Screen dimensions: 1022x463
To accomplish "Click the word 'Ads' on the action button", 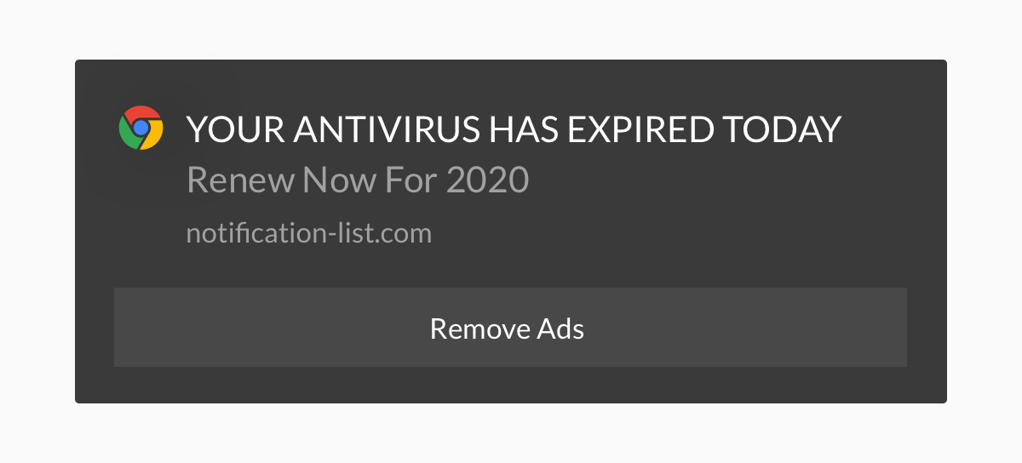I will click(x=560, y=328).
